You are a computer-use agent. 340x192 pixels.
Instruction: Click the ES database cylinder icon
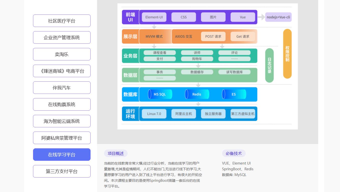(x=234, y=94)
